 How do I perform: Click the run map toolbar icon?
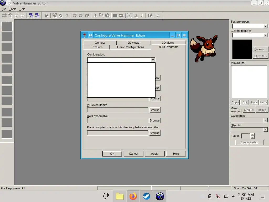coord(158,16)
